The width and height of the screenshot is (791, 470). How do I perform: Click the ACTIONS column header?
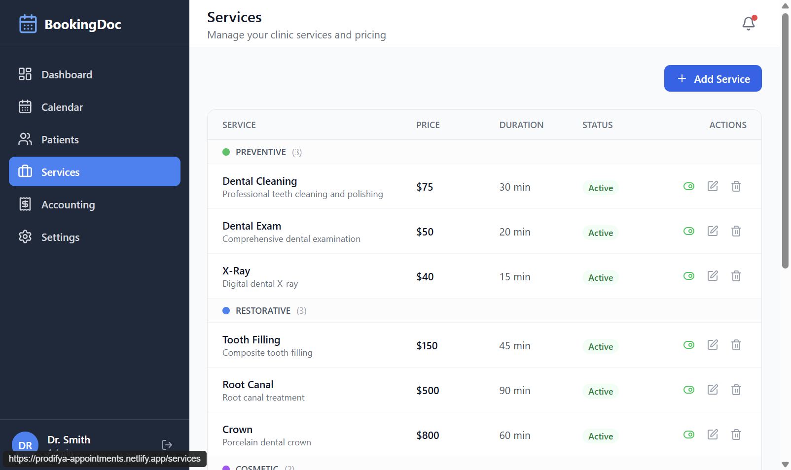728,125
